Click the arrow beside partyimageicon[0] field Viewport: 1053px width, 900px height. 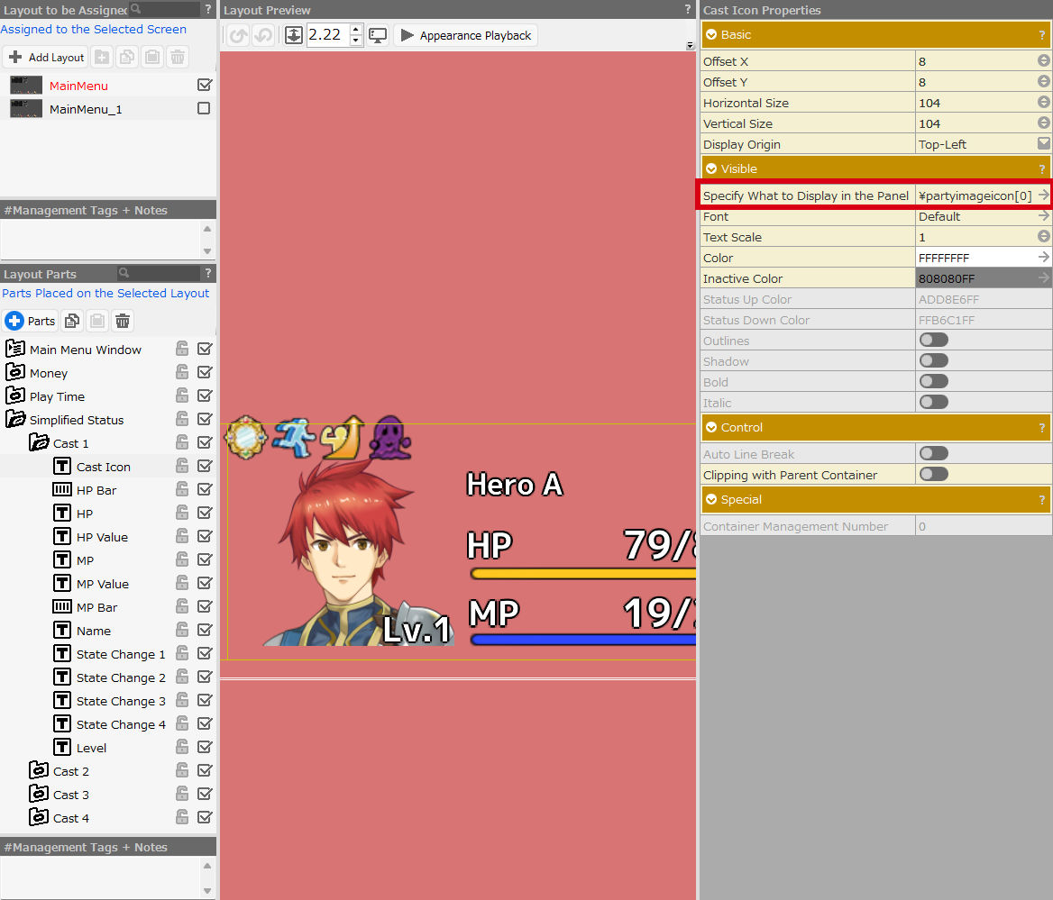pyautogui.click(x=1043, y=195)
